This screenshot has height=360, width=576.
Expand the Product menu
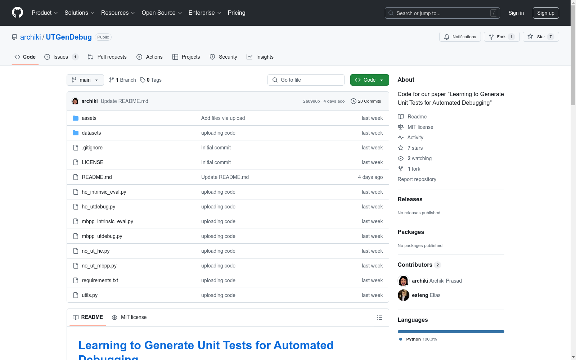[x=45, y=13]
